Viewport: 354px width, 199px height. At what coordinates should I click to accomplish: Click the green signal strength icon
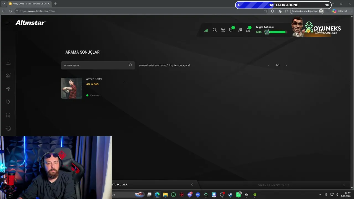(x=206, y=30)
